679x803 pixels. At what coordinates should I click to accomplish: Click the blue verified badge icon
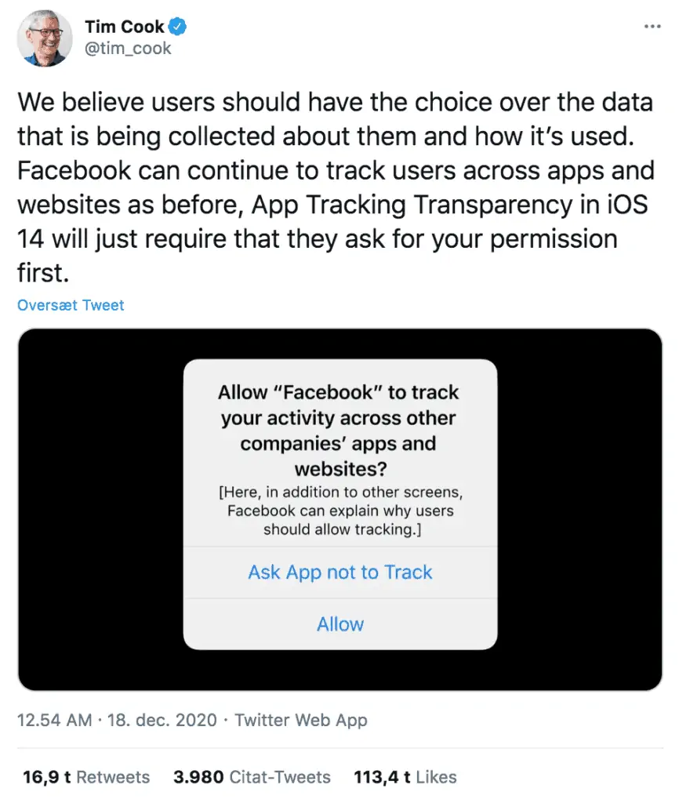coord(179,27)
